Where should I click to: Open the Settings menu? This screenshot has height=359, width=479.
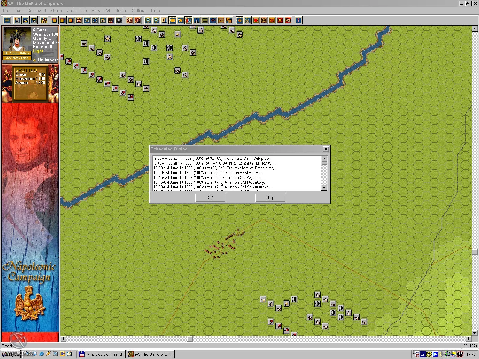tap(139, 10)
